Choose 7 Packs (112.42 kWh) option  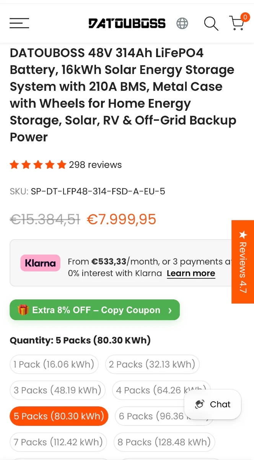point(58,442)
